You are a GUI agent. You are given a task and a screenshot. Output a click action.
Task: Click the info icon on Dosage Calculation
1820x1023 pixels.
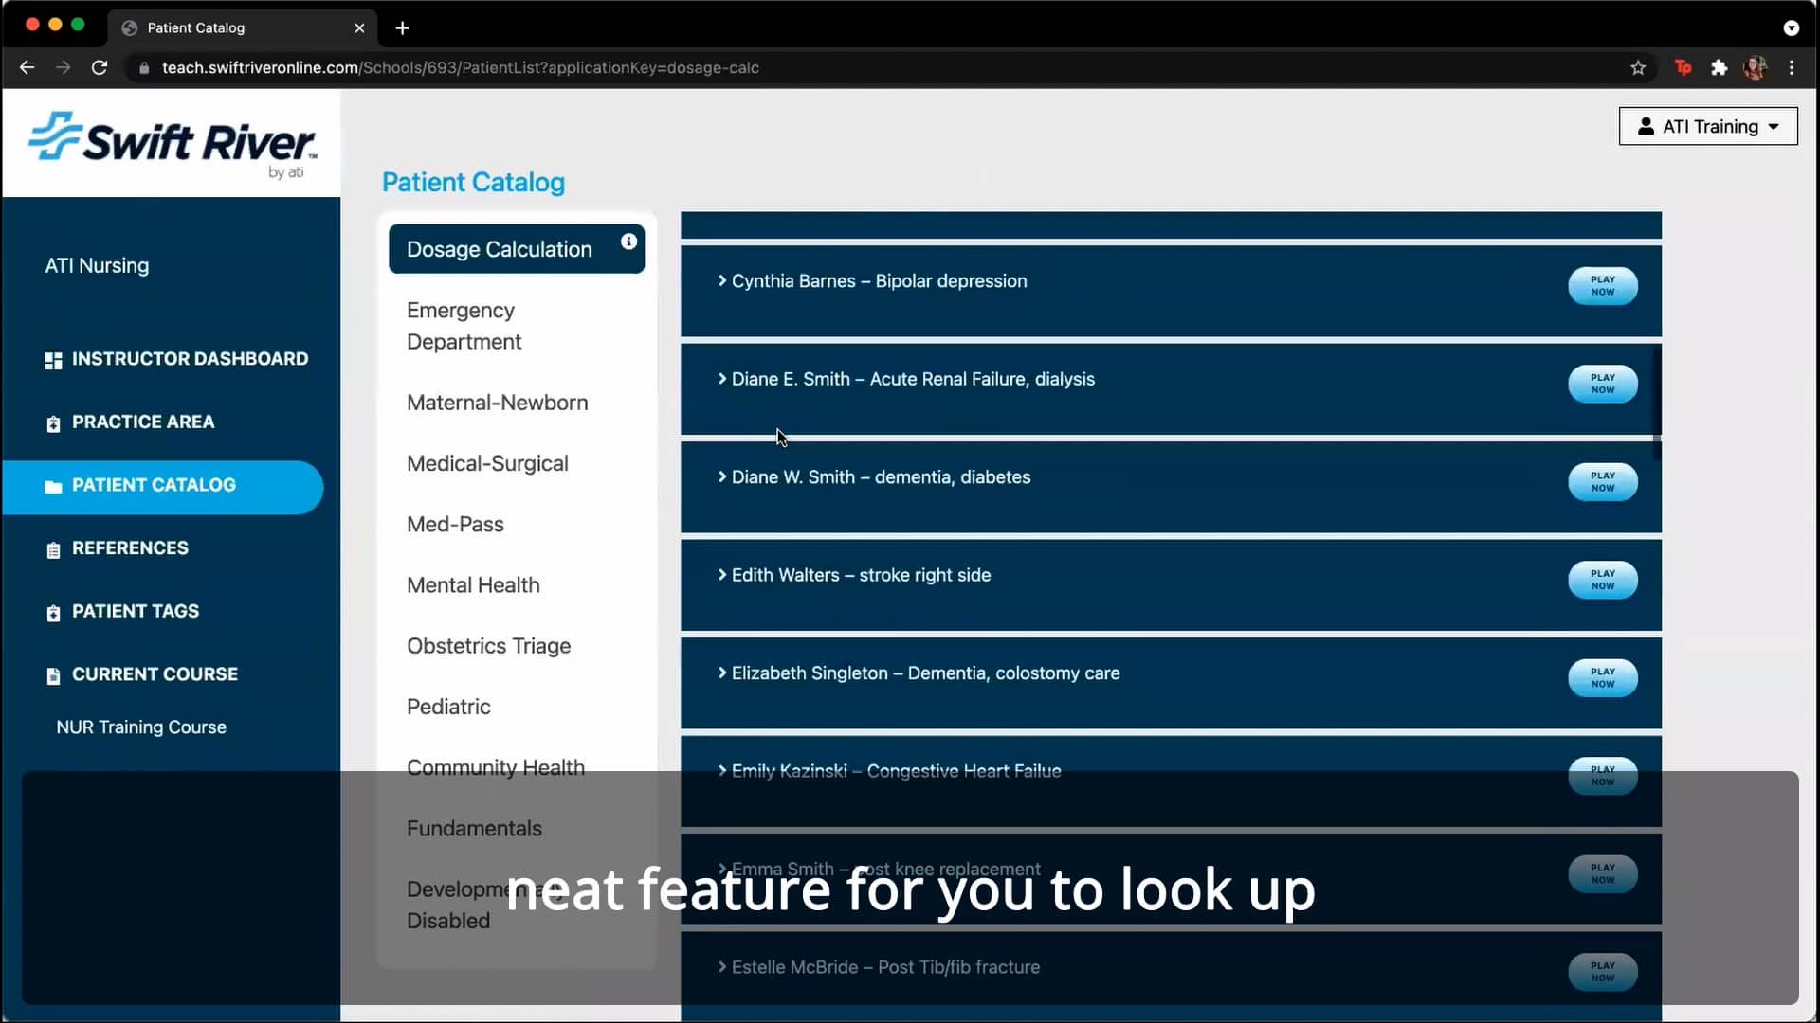tap(628, 242)
